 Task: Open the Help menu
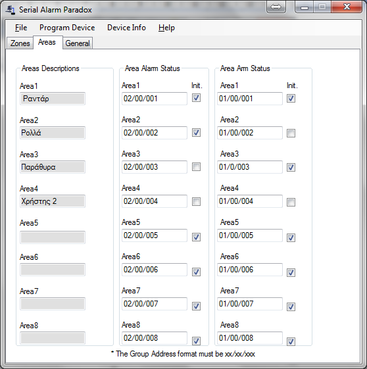(x=166, y=28)
